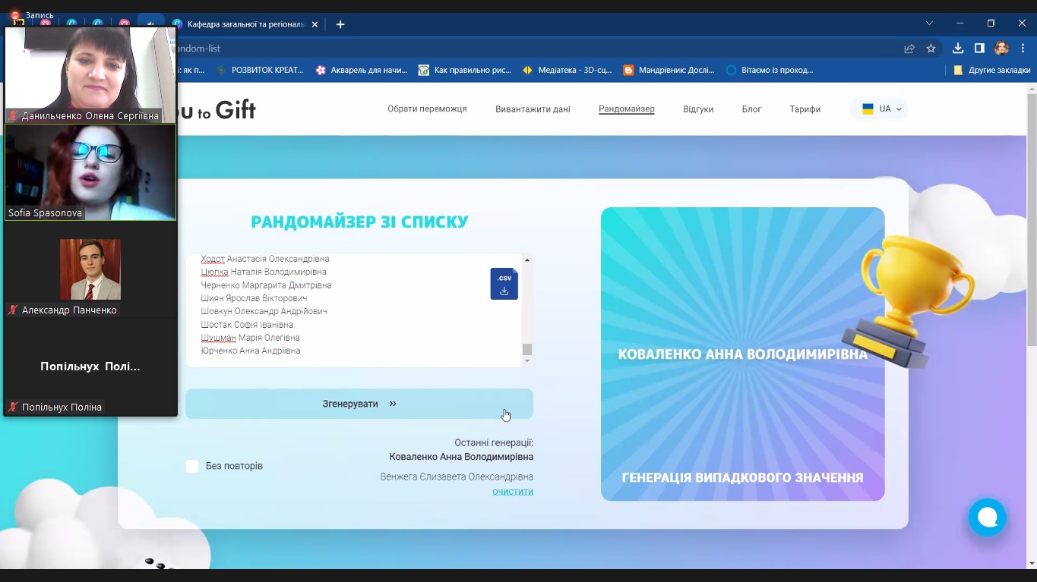This screenshot has height=582, width=1037.
Task: Open the tab search chevron dropdown
Action: (x=928, y=24)
